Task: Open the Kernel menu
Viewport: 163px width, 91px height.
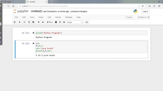Action: [x=58, y=17]
